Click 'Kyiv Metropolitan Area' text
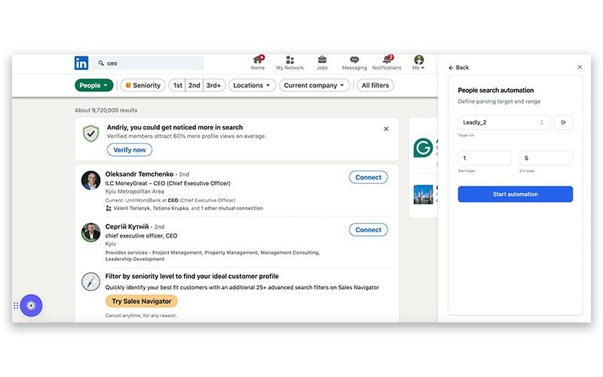Viewport: 603px width, 377px height. tap(135, 192)
